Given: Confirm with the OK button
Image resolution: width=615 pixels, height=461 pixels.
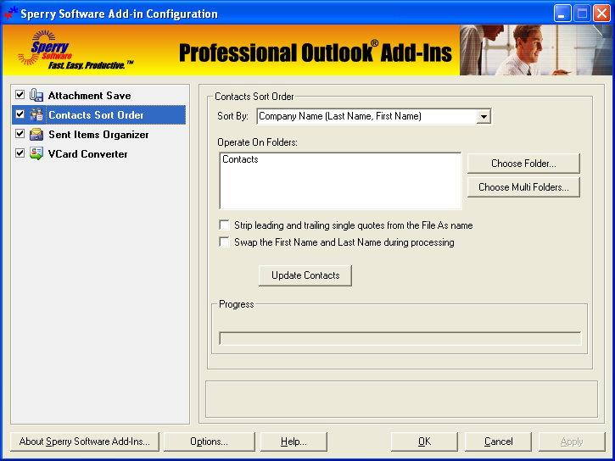Looking at the screenshot, I should [424, 442].
